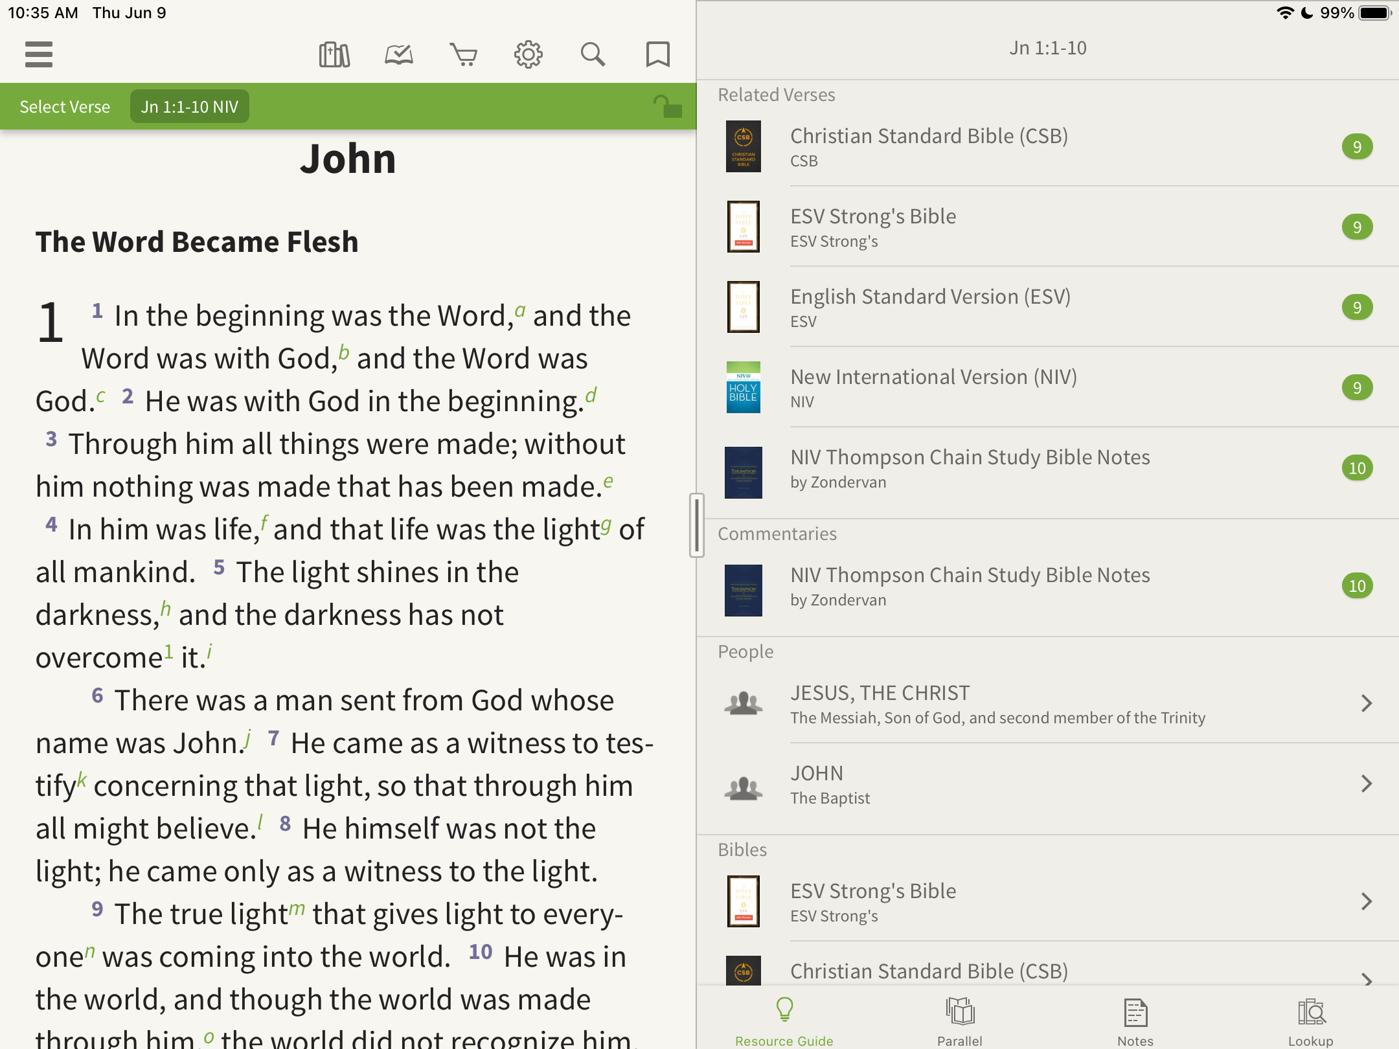1399x1049 pixels.
Task: Tap the search magnifier icon
Action: (x=593, y=54)
